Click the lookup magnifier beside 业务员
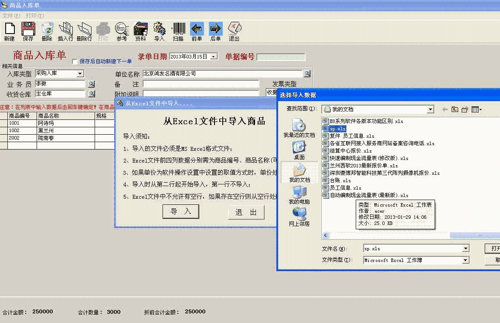Viewport: 500px width, 323px height. (x=90, y=84)
